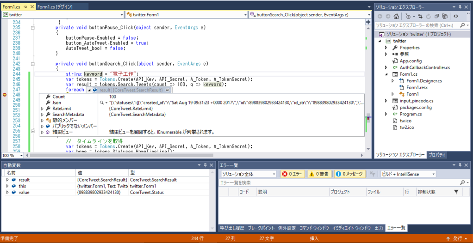Sort by 説明 column header
The height and width of the screenshot is (243, 474).
pos(293,192)
